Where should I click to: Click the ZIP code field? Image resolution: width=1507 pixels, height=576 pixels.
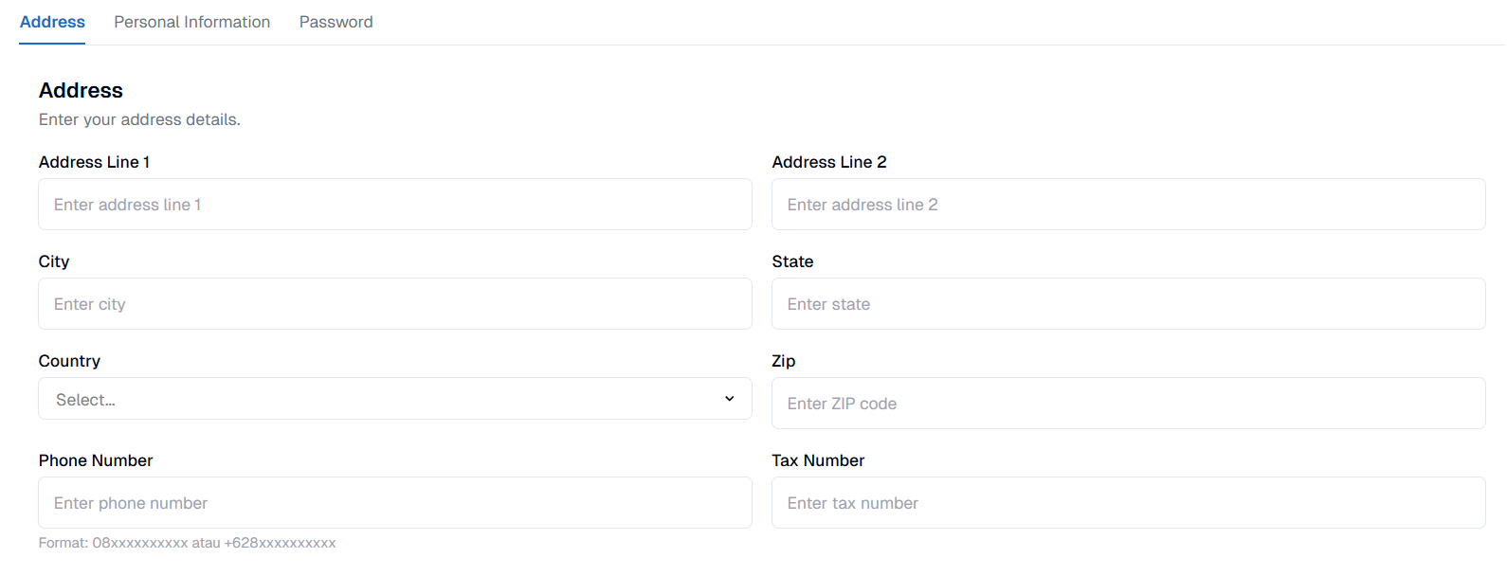click(1128, 403)
